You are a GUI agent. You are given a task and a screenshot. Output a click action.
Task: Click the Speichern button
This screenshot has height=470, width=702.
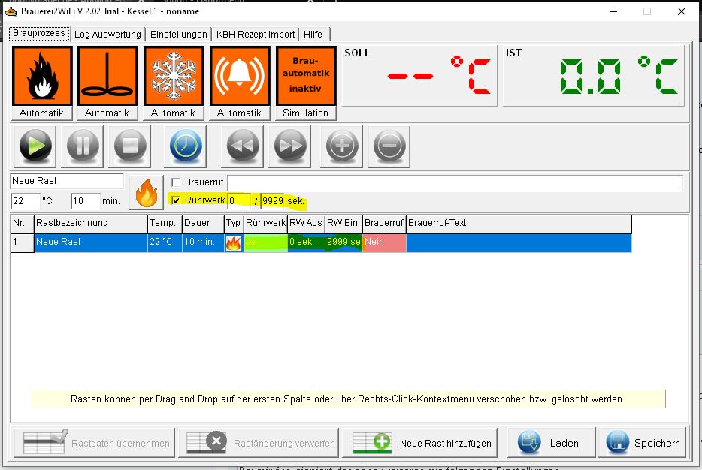pyautogui.click(x=643, y=443)
